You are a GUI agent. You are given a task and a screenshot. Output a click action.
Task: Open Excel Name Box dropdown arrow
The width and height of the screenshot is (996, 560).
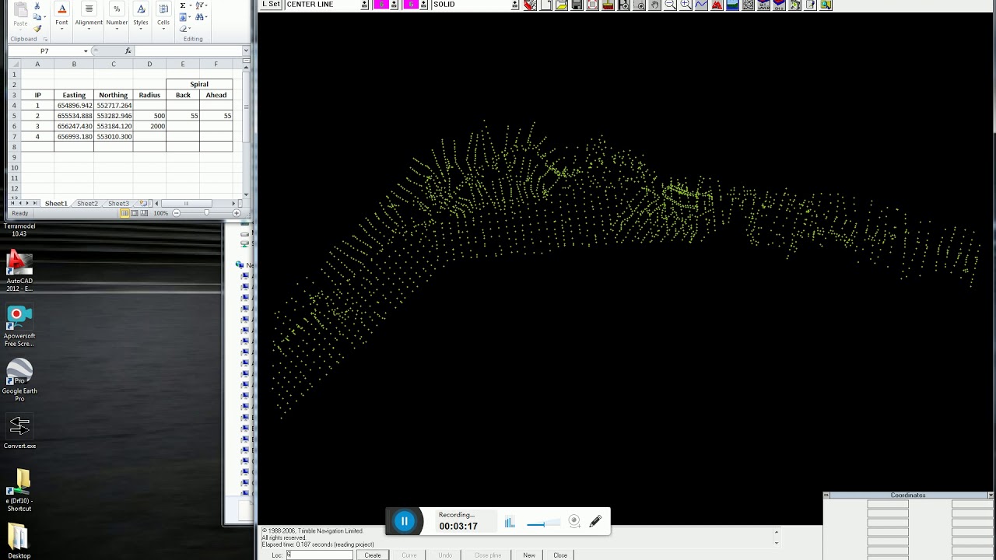(86, 51)
